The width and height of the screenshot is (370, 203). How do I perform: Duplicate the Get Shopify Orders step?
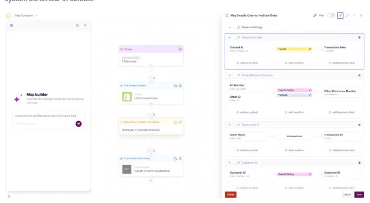175,86
